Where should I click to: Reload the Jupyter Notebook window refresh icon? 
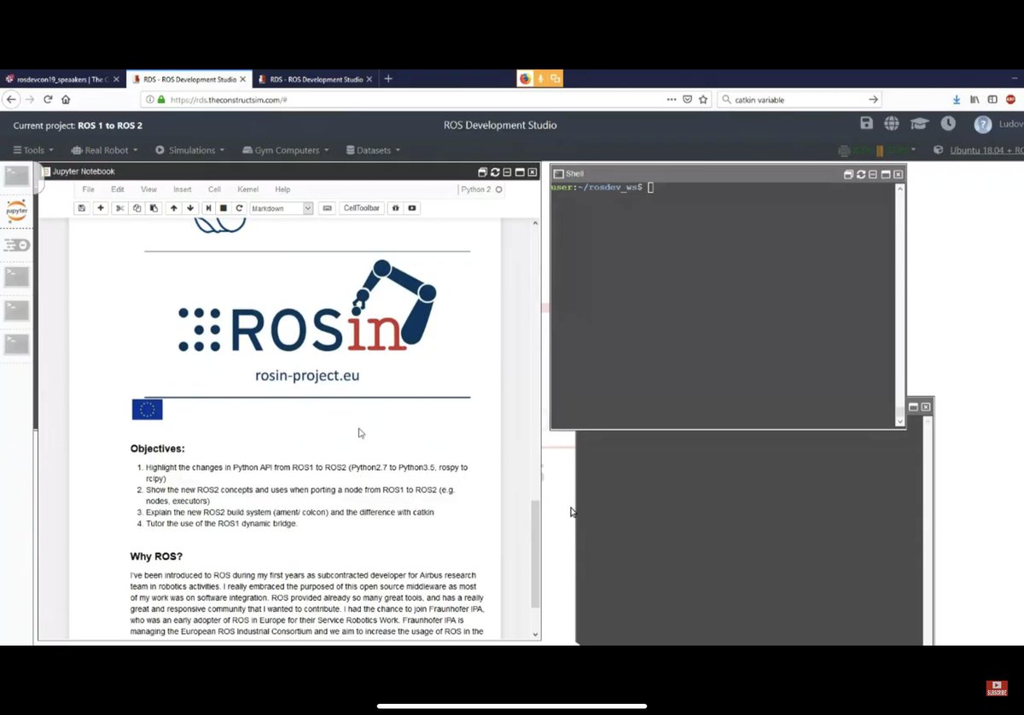click(495, 172)
